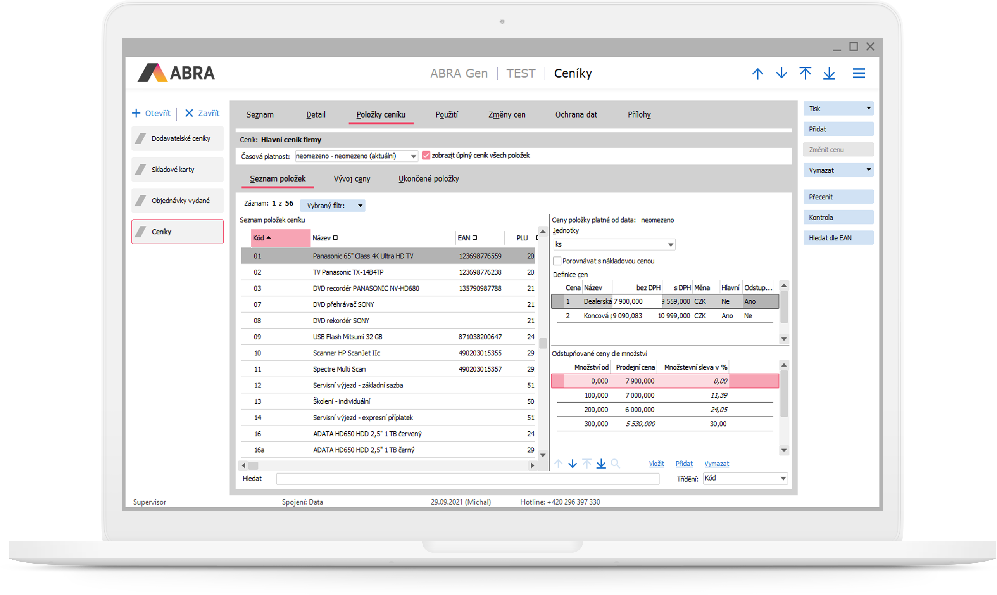Expand the Vymazat button dropdown arrow
997x595 pixels.
click(868, 170)
